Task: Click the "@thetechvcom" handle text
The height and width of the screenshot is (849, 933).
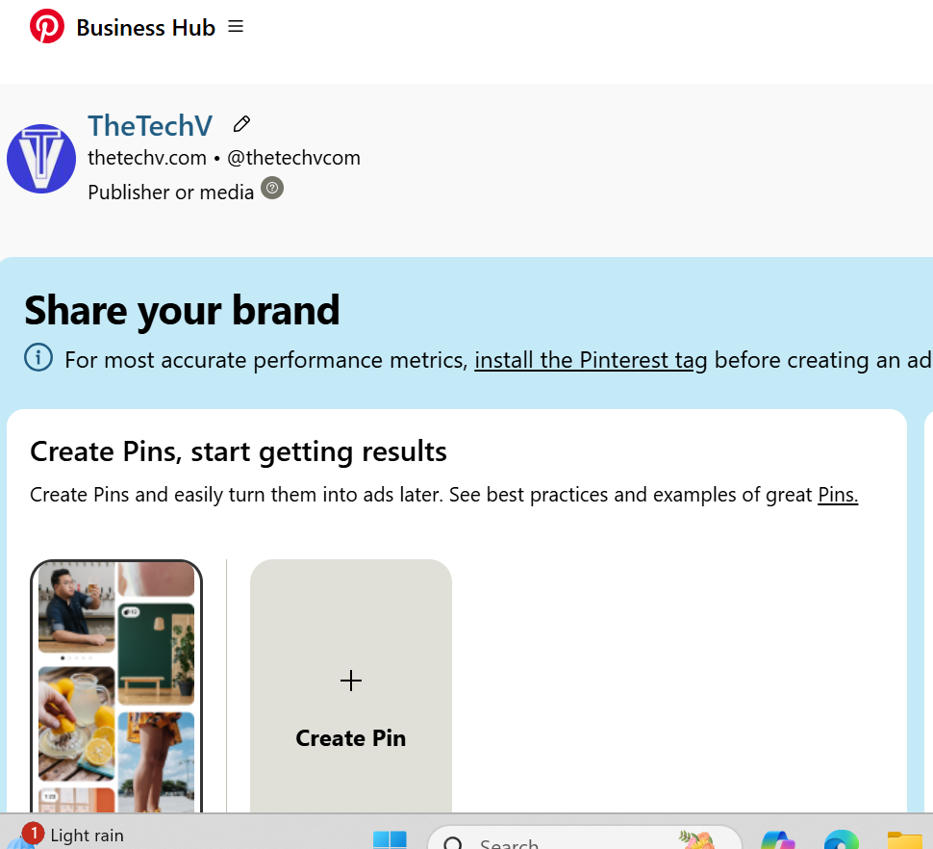Action: tap(294, 158)
